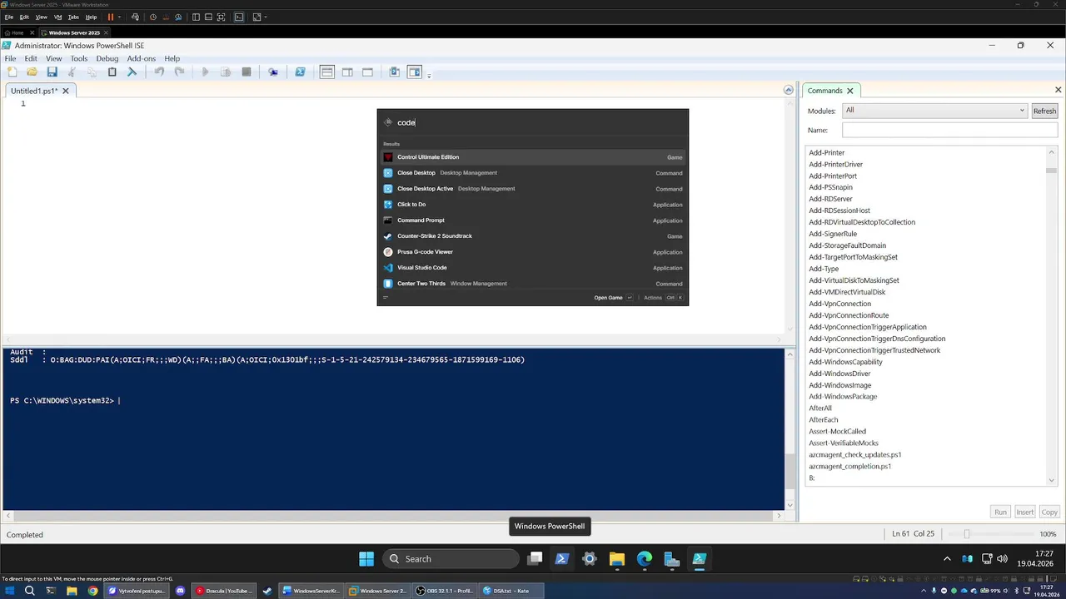The height and width of the screenshot is (599, 1066).
Task: Open a script file from ISE toolbar
Action: 32,72
